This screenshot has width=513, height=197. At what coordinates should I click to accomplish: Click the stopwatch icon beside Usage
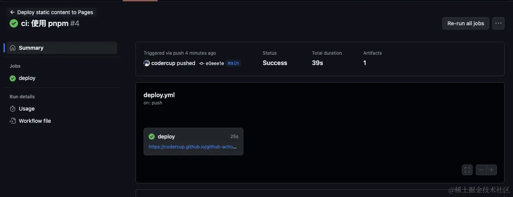tap(13, 109)
